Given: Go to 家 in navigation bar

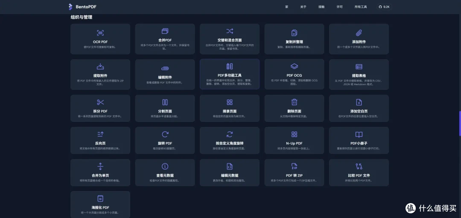Looking at the screenshot, I should 287,7.
